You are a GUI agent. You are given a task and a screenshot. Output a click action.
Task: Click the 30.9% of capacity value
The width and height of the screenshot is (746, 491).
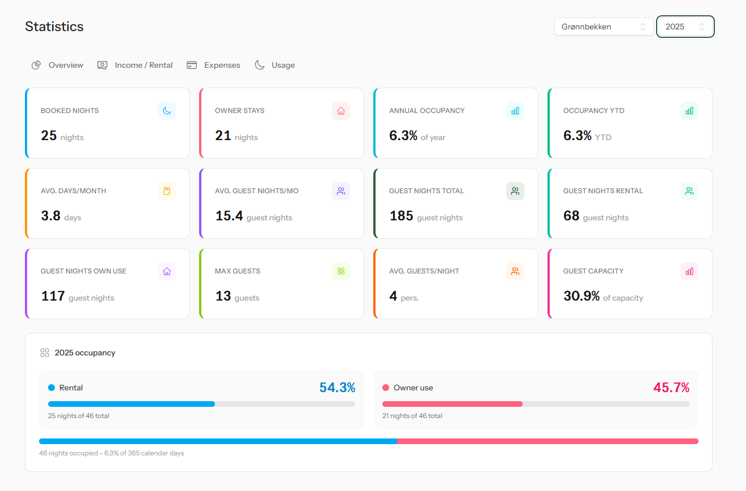pyautogui.click(x=581, y=296)
